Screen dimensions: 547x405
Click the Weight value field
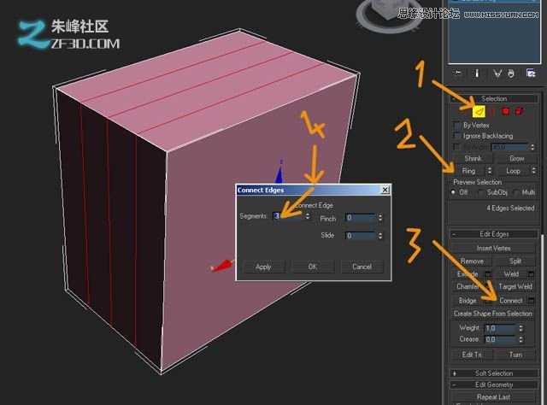coord(501,328)
